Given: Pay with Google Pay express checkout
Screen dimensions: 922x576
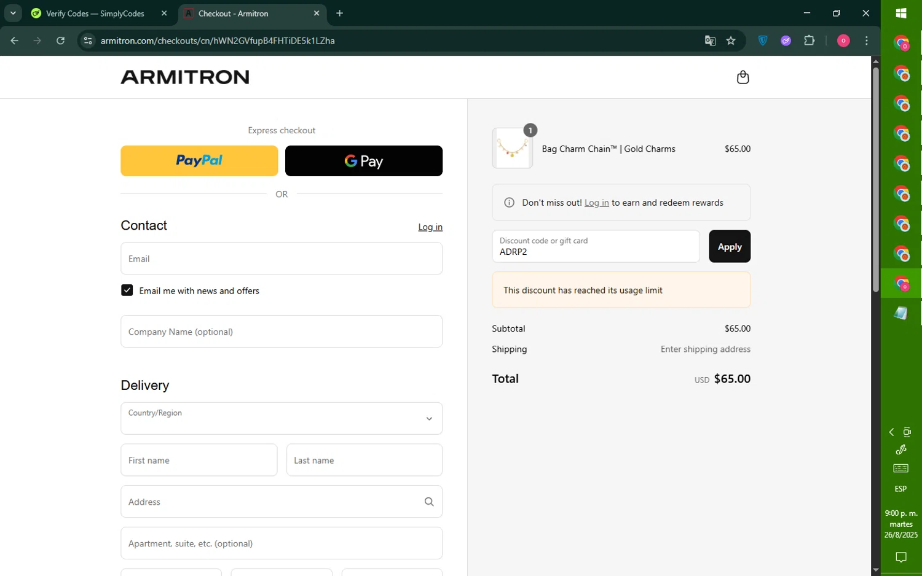Looking at the screenshot, I should coord(364,161).
